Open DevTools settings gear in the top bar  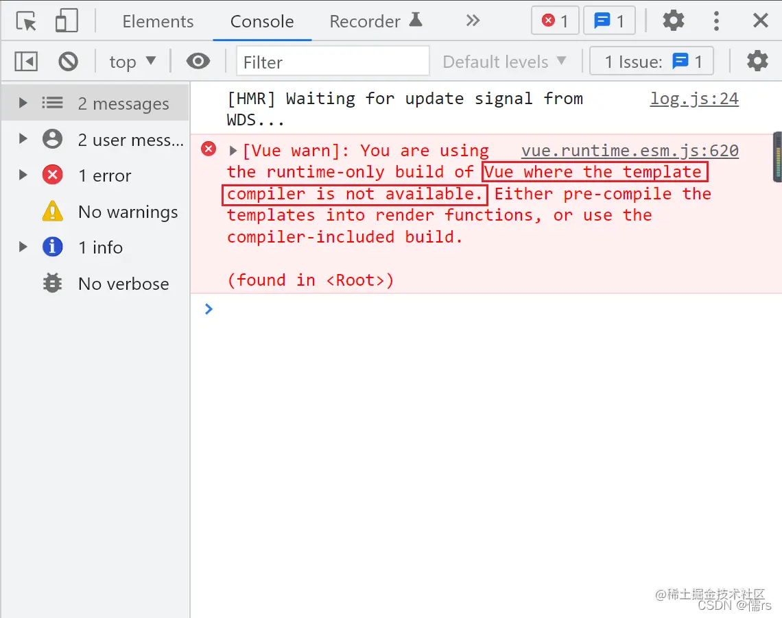click(674, 21)
